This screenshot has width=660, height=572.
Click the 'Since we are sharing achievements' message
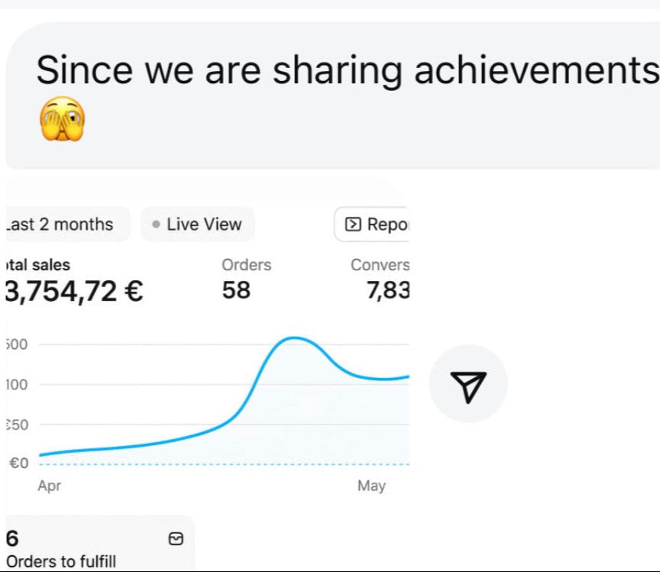click(x=348, y=71)
